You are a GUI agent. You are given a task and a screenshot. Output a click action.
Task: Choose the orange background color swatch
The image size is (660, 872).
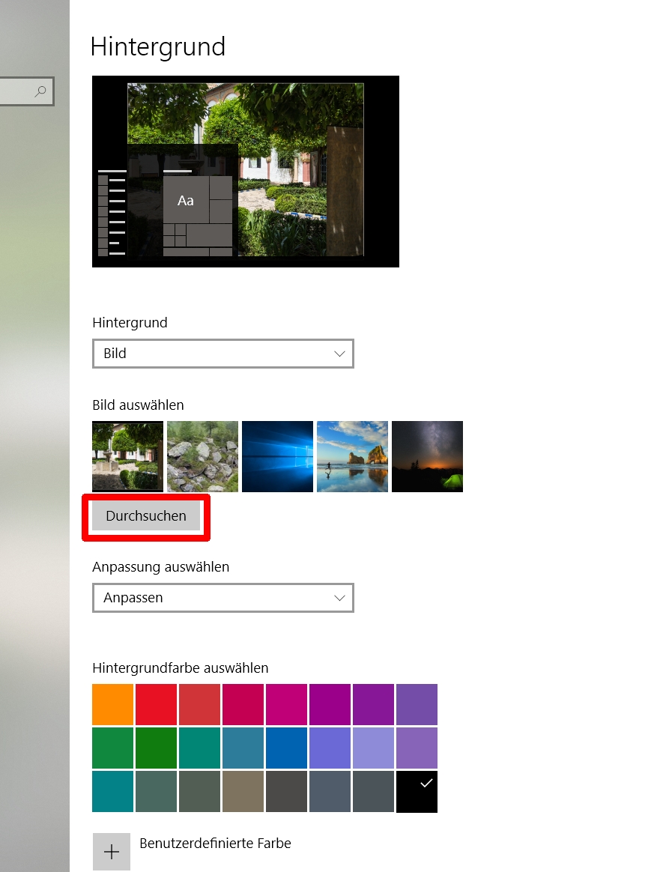pos(113,705)
